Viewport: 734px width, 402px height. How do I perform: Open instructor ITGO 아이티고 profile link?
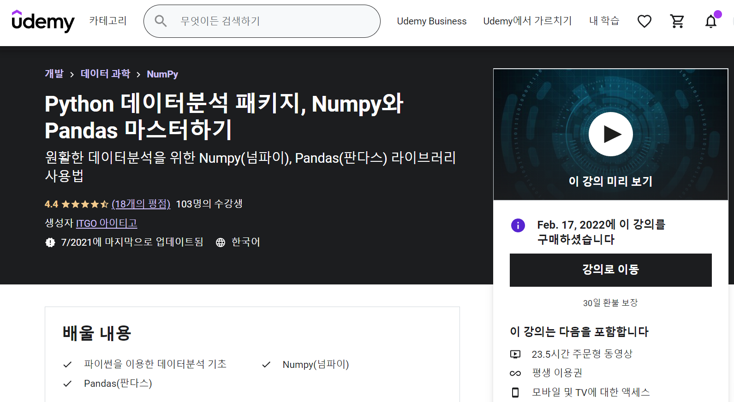[x=107, y=223]
